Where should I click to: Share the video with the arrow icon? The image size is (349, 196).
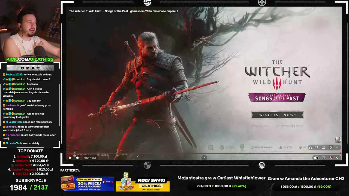point(330,148)
